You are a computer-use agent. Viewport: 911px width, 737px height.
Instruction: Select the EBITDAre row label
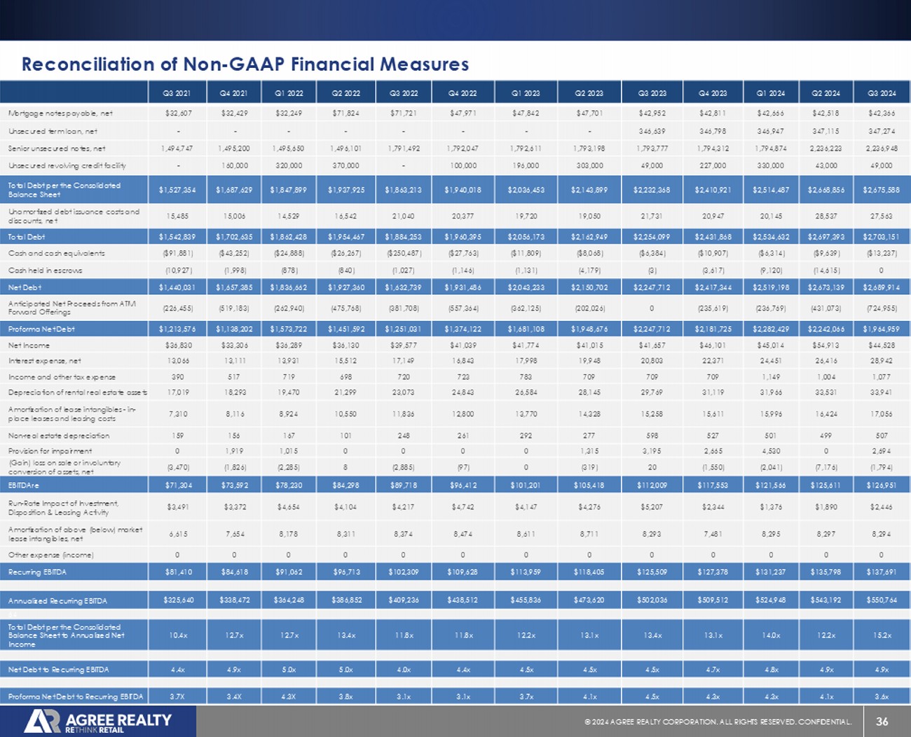point(24,485)
